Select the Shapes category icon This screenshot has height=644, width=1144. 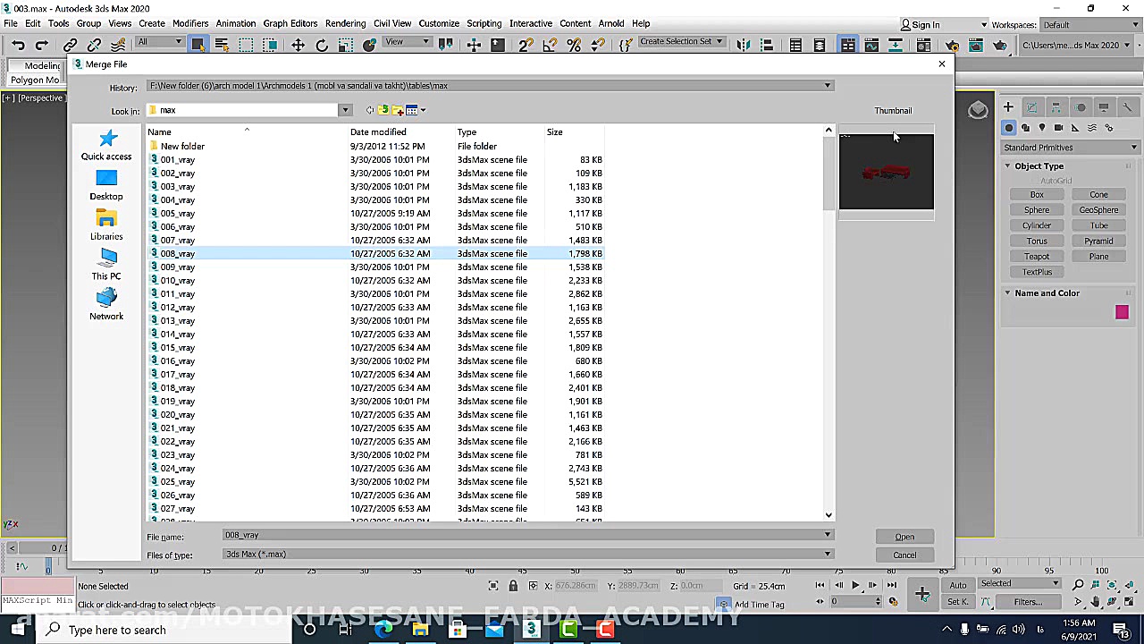click(1025, 128)
